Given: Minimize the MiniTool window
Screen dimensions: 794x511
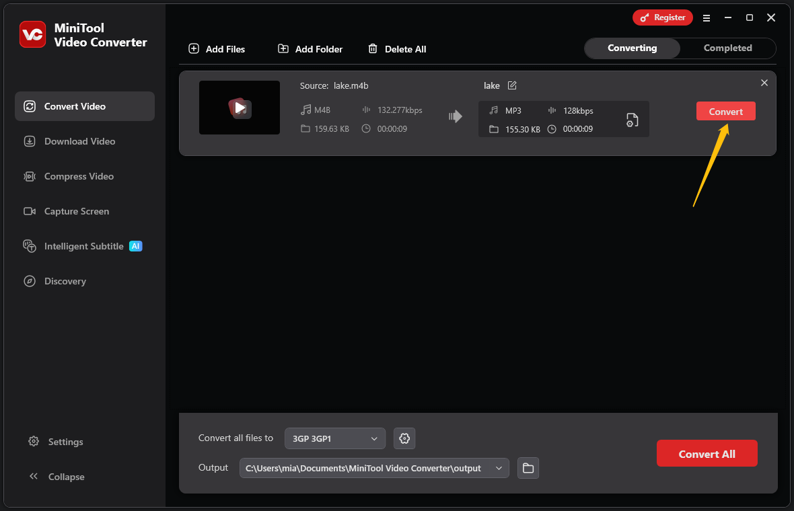Looking at the screenshot, I should pyautogui.click(x=728, y=17).
